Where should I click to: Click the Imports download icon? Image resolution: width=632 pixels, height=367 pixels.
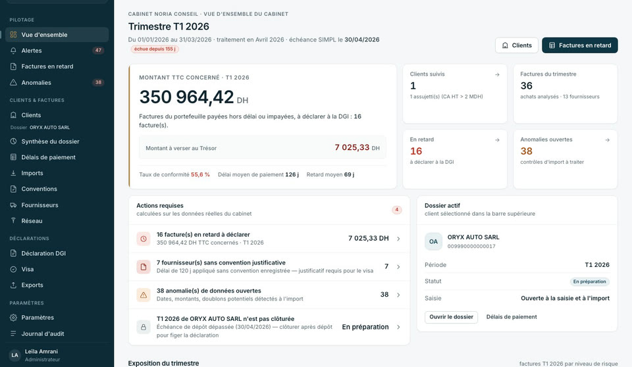(x=13, y=173)
